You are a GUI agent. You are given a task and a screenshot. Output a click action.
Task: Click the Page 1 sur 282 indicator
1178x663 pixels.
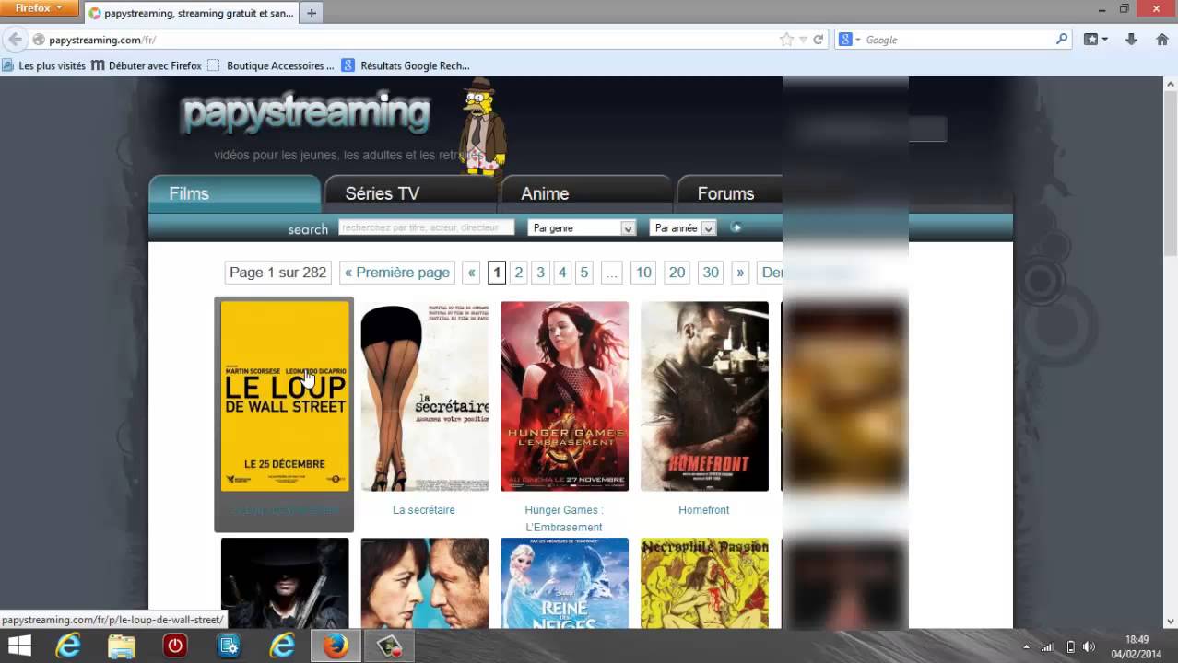pyautogui.click(x=277, y=273)
